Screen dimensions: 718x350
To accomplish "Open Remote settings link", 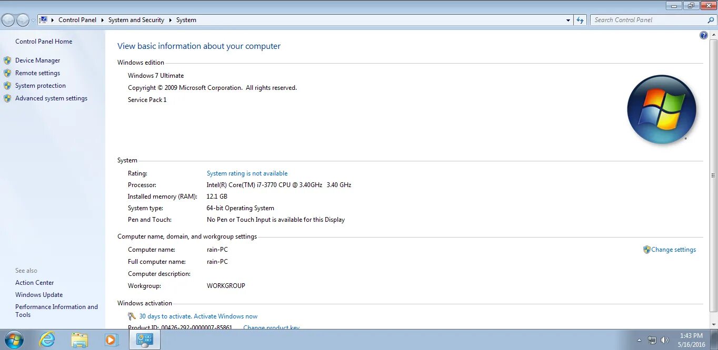I will 37,73.
